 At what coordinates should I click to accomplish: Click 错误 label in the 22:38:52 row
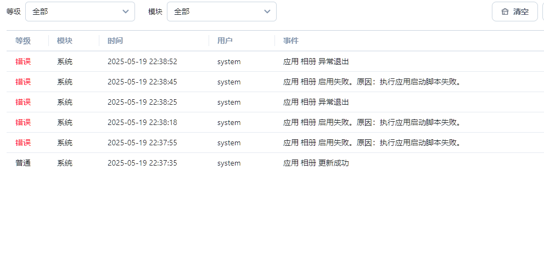[23, 61]
